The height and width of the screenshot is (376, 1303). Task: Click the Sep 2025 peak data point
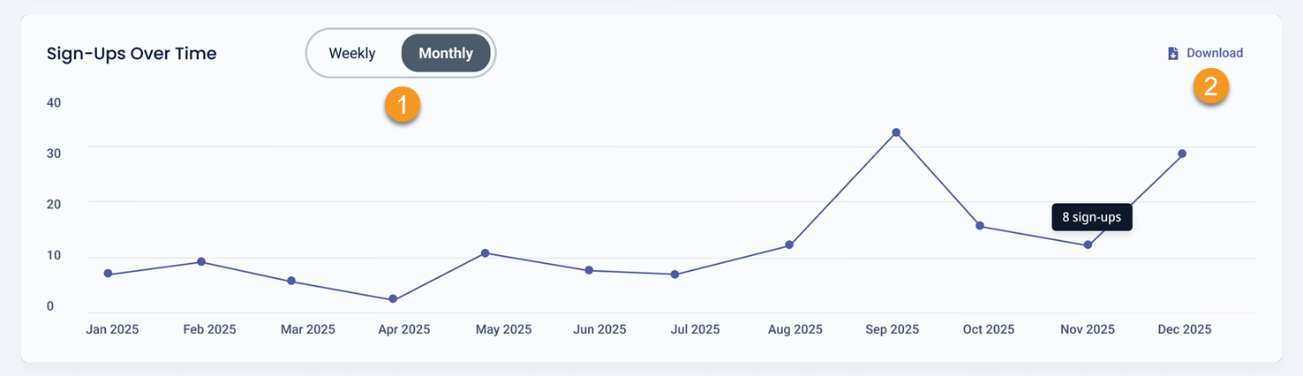[896, 132]
